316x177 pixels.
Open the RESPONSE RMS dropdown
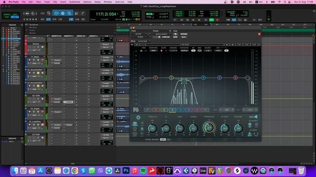[x=154, y=51]
